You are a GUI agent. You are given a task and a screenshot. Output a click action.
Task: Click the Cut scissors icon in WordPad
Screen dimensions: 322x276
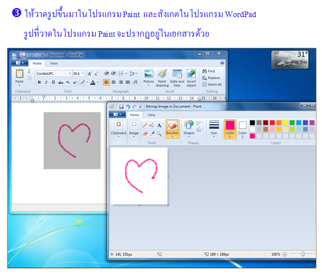point(29,71)
